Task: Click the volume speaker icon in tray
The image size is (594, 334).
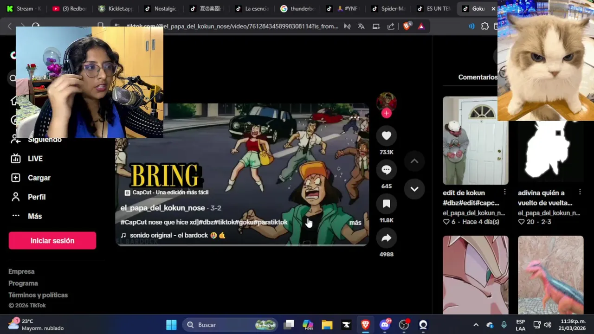Action: coord(548,325)
